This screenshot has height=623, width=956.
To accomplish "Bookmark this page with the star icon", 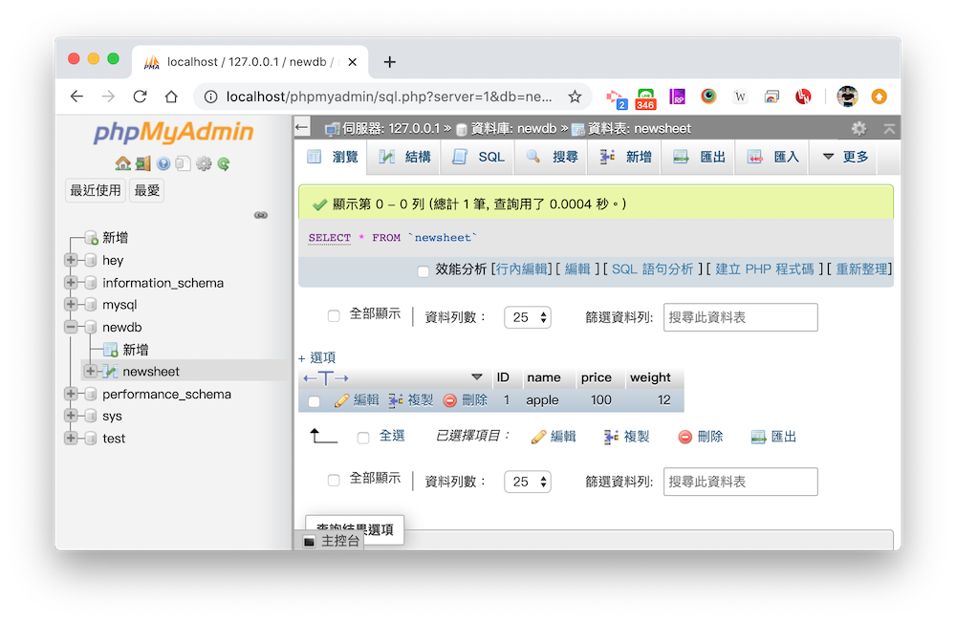I will (575, 97).
